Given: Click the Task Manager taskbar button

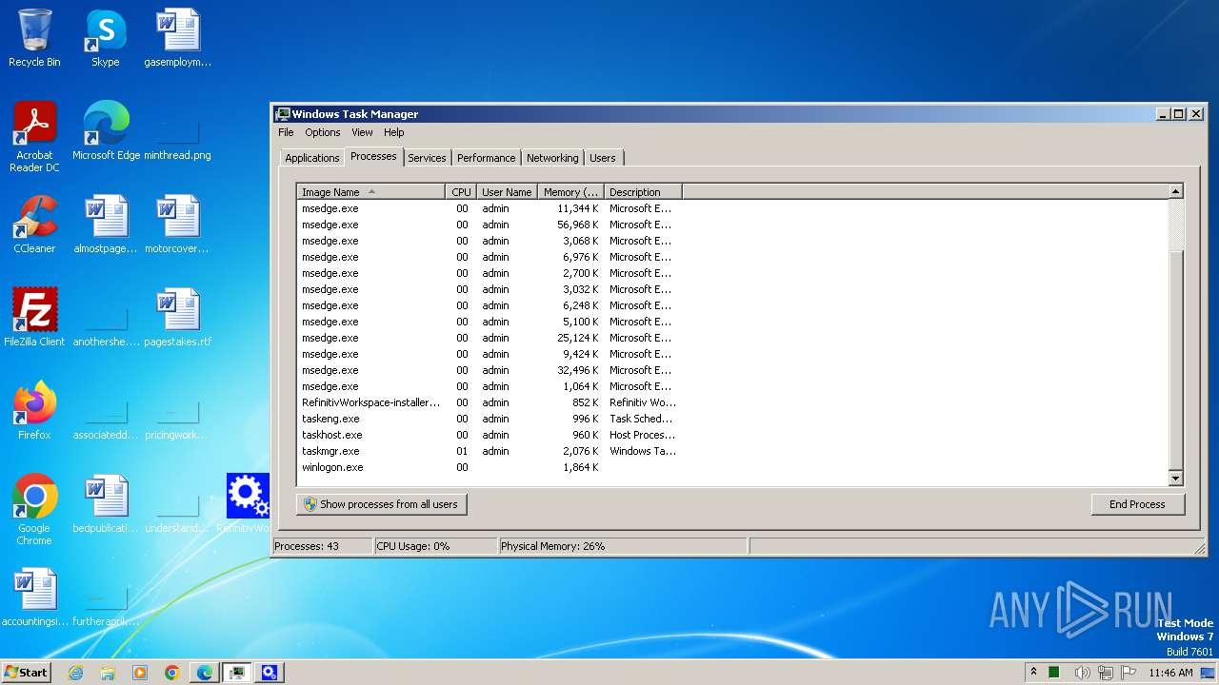Looking at the screenshot, I should pyautogui.click(x=237, y=673).
